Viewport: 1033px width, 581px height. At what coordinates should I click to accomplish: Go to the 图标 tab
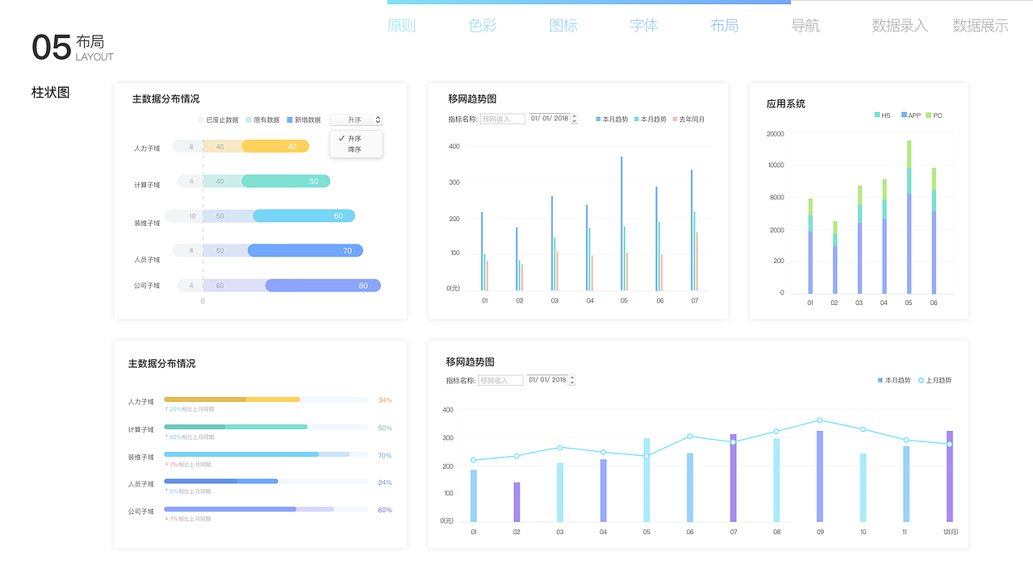coord(563,26)
